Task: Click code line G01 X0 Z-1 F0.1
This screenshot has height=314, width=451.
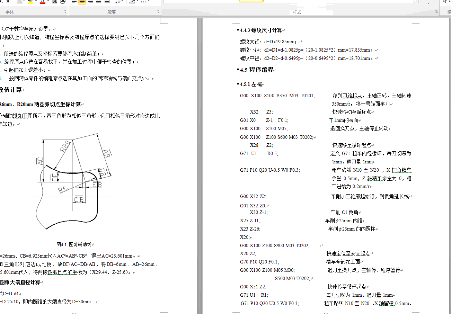Action: coord(264,120)
